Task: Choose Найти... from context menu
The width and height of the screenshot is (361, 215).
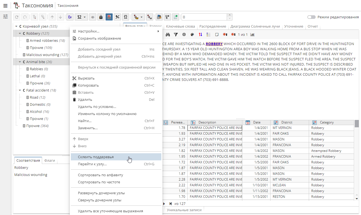Action: pyautogui.click(x=116, y=121)
